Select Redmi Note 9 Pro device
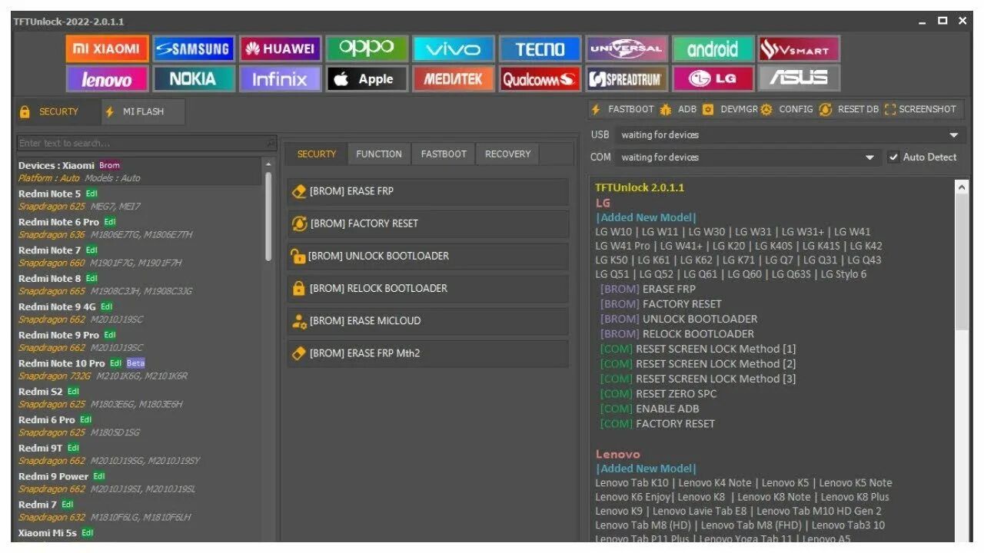 point(140,341)
